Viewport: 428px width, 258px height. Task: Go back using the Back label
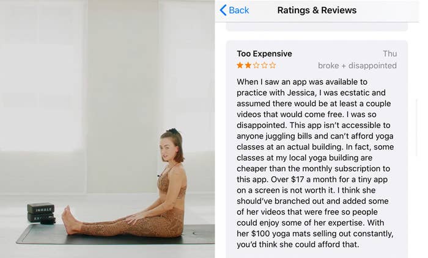coord(239,10)
